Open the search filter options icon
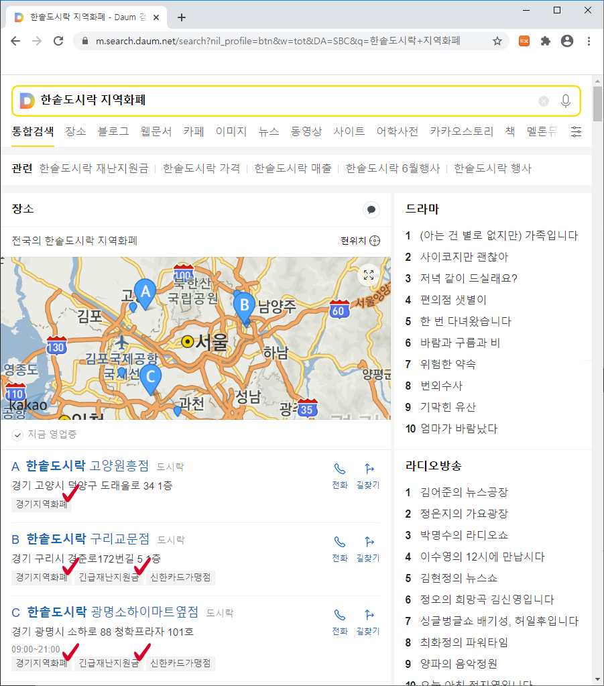Viewport: 604px width, 686px height. 576,131
